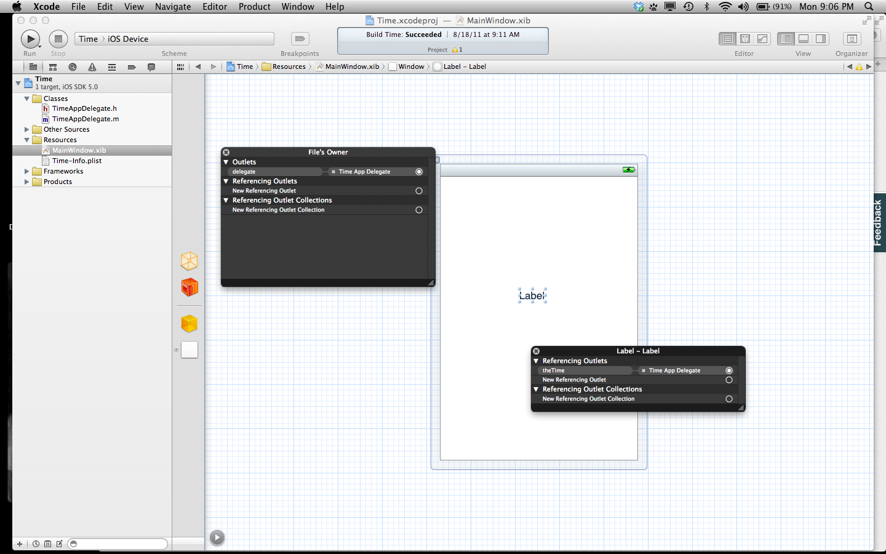The image size is (886, 554).
Task: Go back in the jump bar history
Action: (198, 66)
